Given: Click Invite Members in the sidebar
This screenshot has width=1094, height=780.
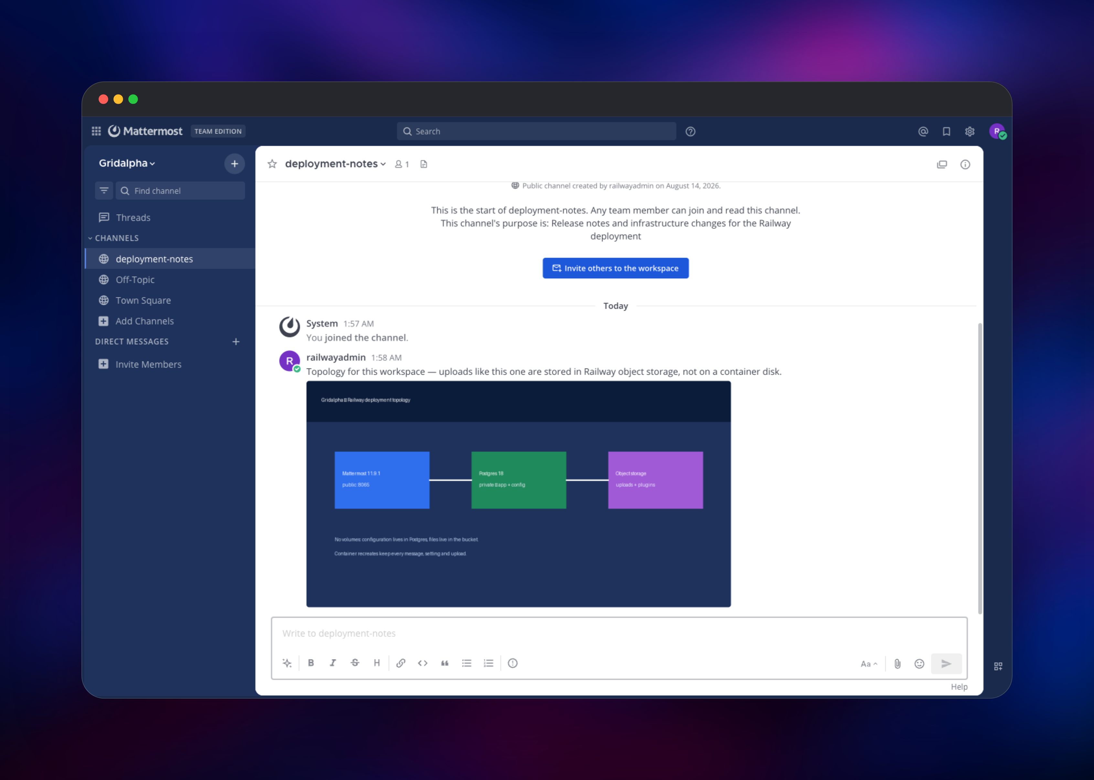Looking at the screenshot, I should pyautogui.click(x=170, y=364).
